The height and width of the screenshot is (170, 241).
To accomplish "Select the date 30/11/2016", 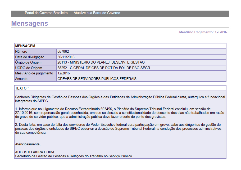I will click(x=66, y=57).
